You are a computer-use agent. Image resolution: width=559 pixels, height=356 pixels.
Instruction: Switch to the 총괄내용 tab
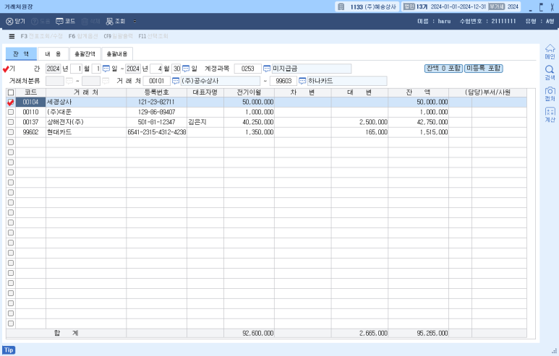[x=117, y=53]
